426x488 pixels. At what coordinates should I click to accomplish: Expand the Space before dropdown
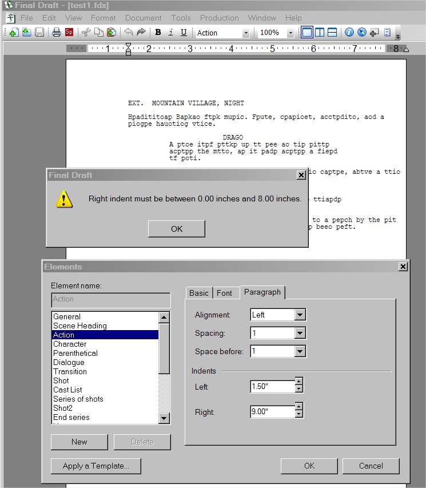click(x=300, y=351)
